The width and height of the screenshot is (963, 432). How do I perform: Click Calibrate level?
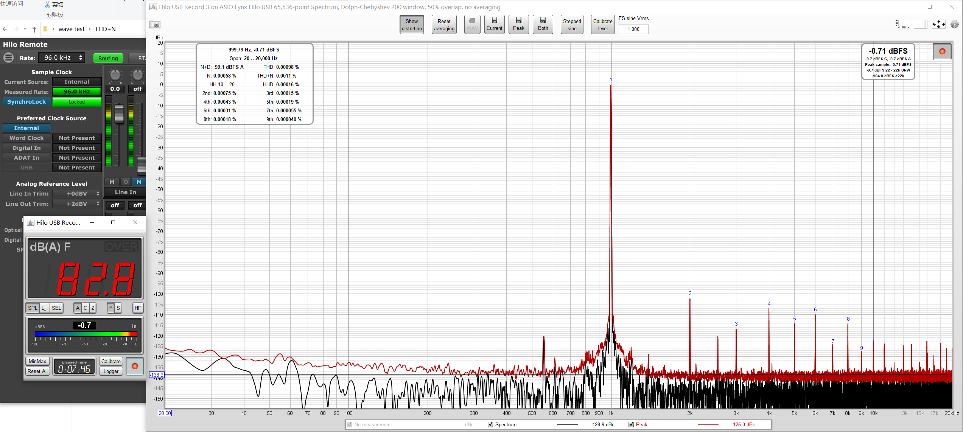(602, 25)
